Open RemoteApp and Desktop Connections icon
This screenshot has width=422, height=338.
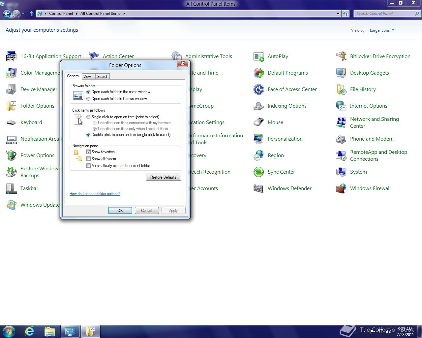341,155
